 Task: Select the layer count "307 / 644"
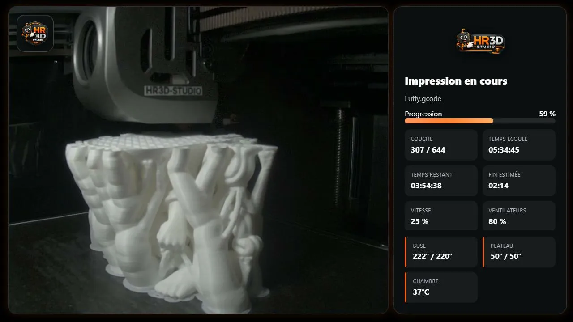[428, 150]
